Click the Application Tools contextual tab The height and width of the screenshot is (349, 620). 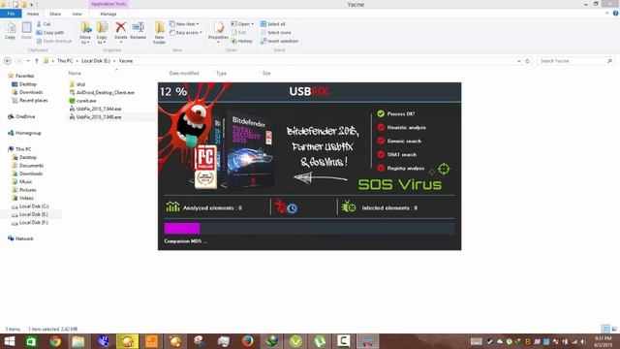108,4
